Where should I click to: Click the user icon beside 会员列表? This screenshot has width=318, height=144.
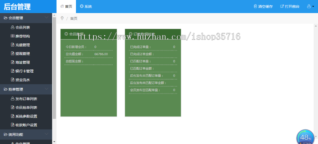click(13, 27)
